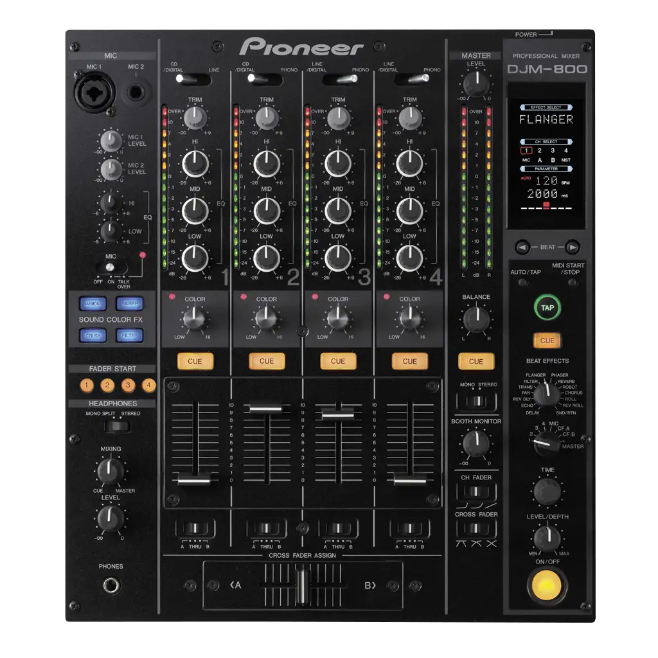Click the CROSS FADER curve switch
Screen dimensions: 658x658
pyautogui.click(x=476, y=528)
